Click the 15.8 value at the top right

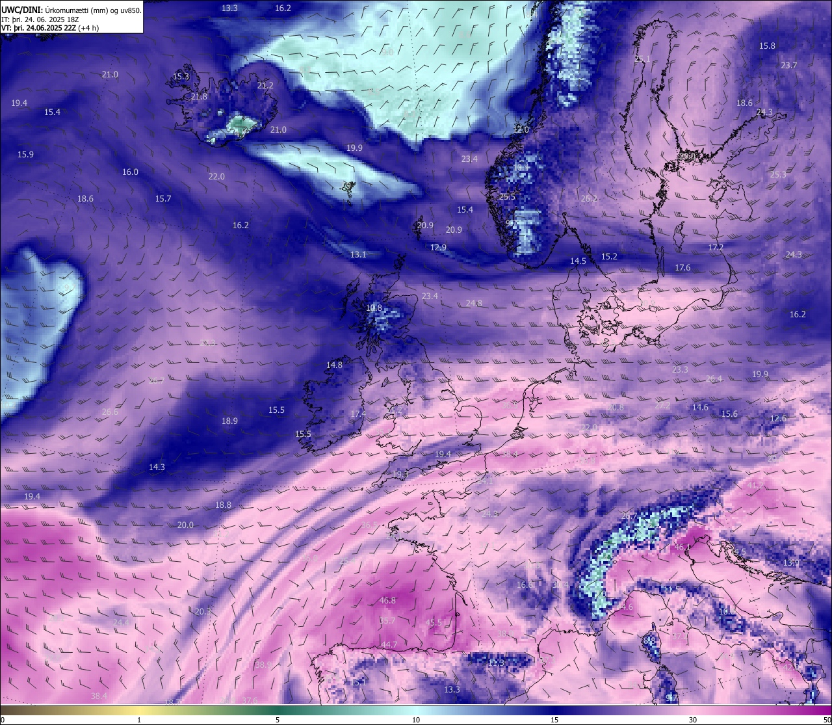767,46
